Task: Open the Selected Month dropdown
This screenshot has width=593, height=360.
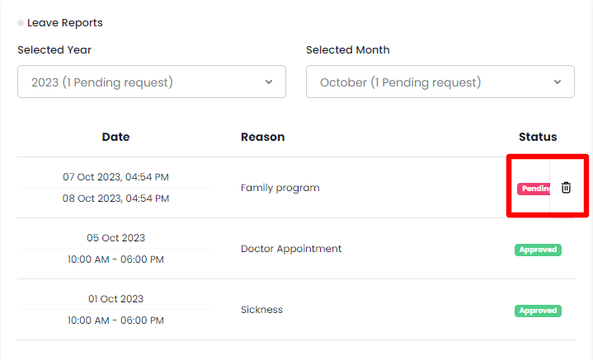Action: (440, 82)
